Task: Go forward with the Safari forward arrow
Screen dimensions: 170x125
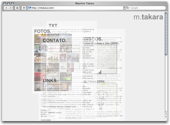Action: (x=11, y=8)
